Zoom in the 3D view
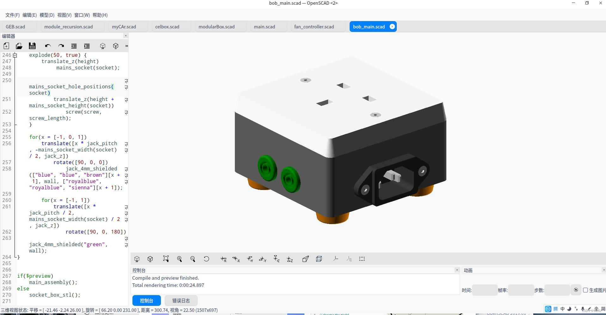This screenshot has width=606, height=315. (179, 259)
